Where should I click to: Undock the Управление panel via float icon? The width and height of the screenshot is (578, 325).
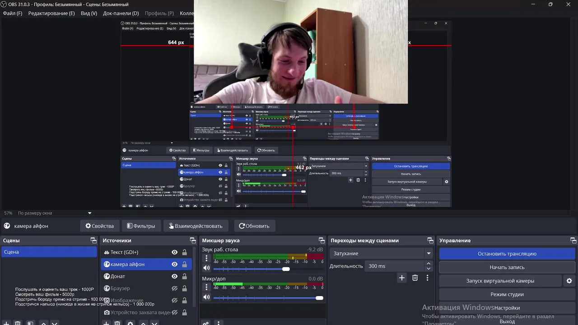pyautogui.click(x=573, y=241)
